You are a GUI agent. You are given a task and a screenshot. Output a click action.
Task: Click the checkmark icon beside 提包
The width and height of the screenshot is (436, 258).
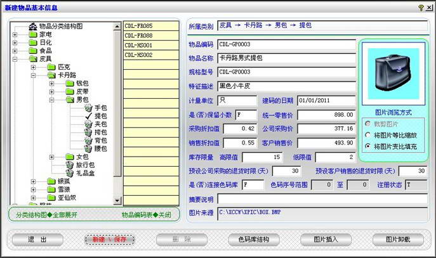(88, 116)
